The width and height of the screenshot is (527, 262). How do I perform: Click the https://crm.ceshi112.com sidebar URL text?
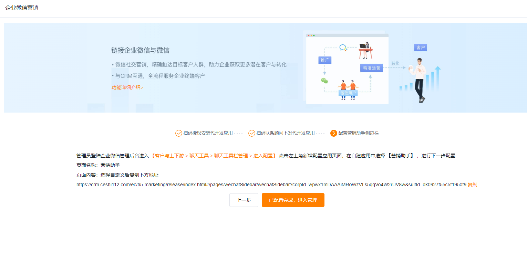click(x=271, y=185)
